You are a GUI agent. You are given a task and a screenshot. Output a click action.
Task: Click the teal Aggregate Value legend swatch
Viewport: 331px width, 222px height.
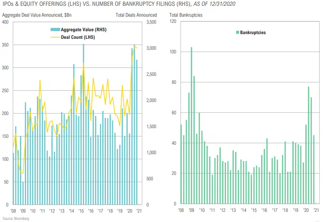coord(55,30)
